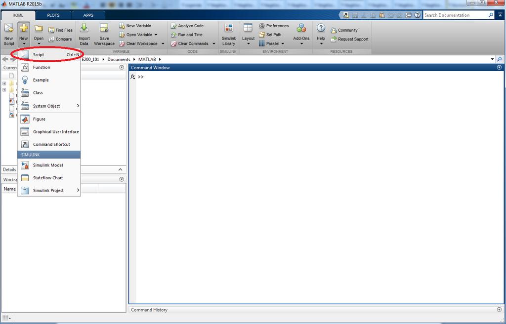Click in Search Documentation field
The height and width of the screenshot is (324, 506).
tap(455, 15)
